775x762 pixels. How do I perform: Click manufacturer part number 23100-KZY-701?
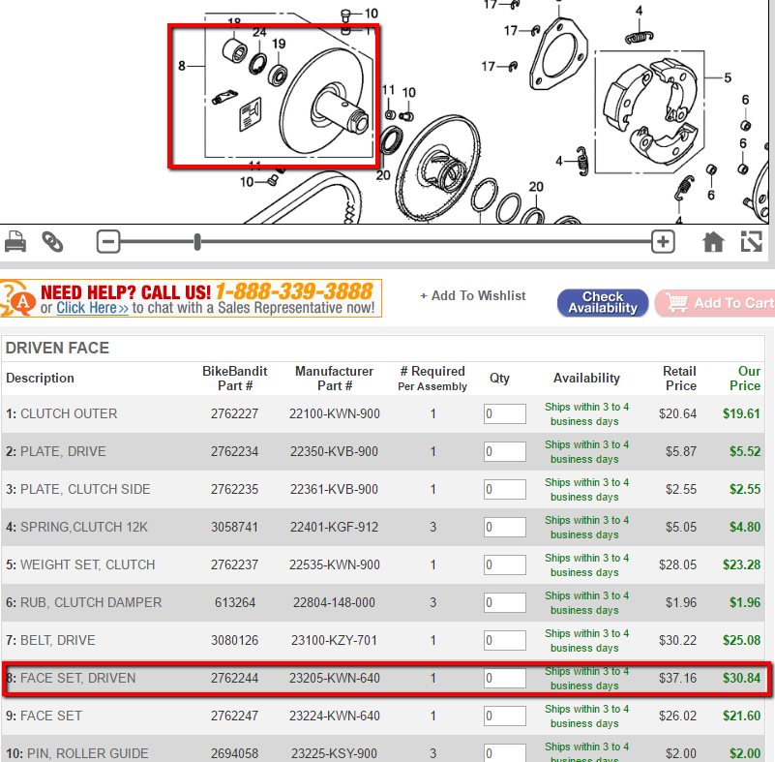point(334,640)
